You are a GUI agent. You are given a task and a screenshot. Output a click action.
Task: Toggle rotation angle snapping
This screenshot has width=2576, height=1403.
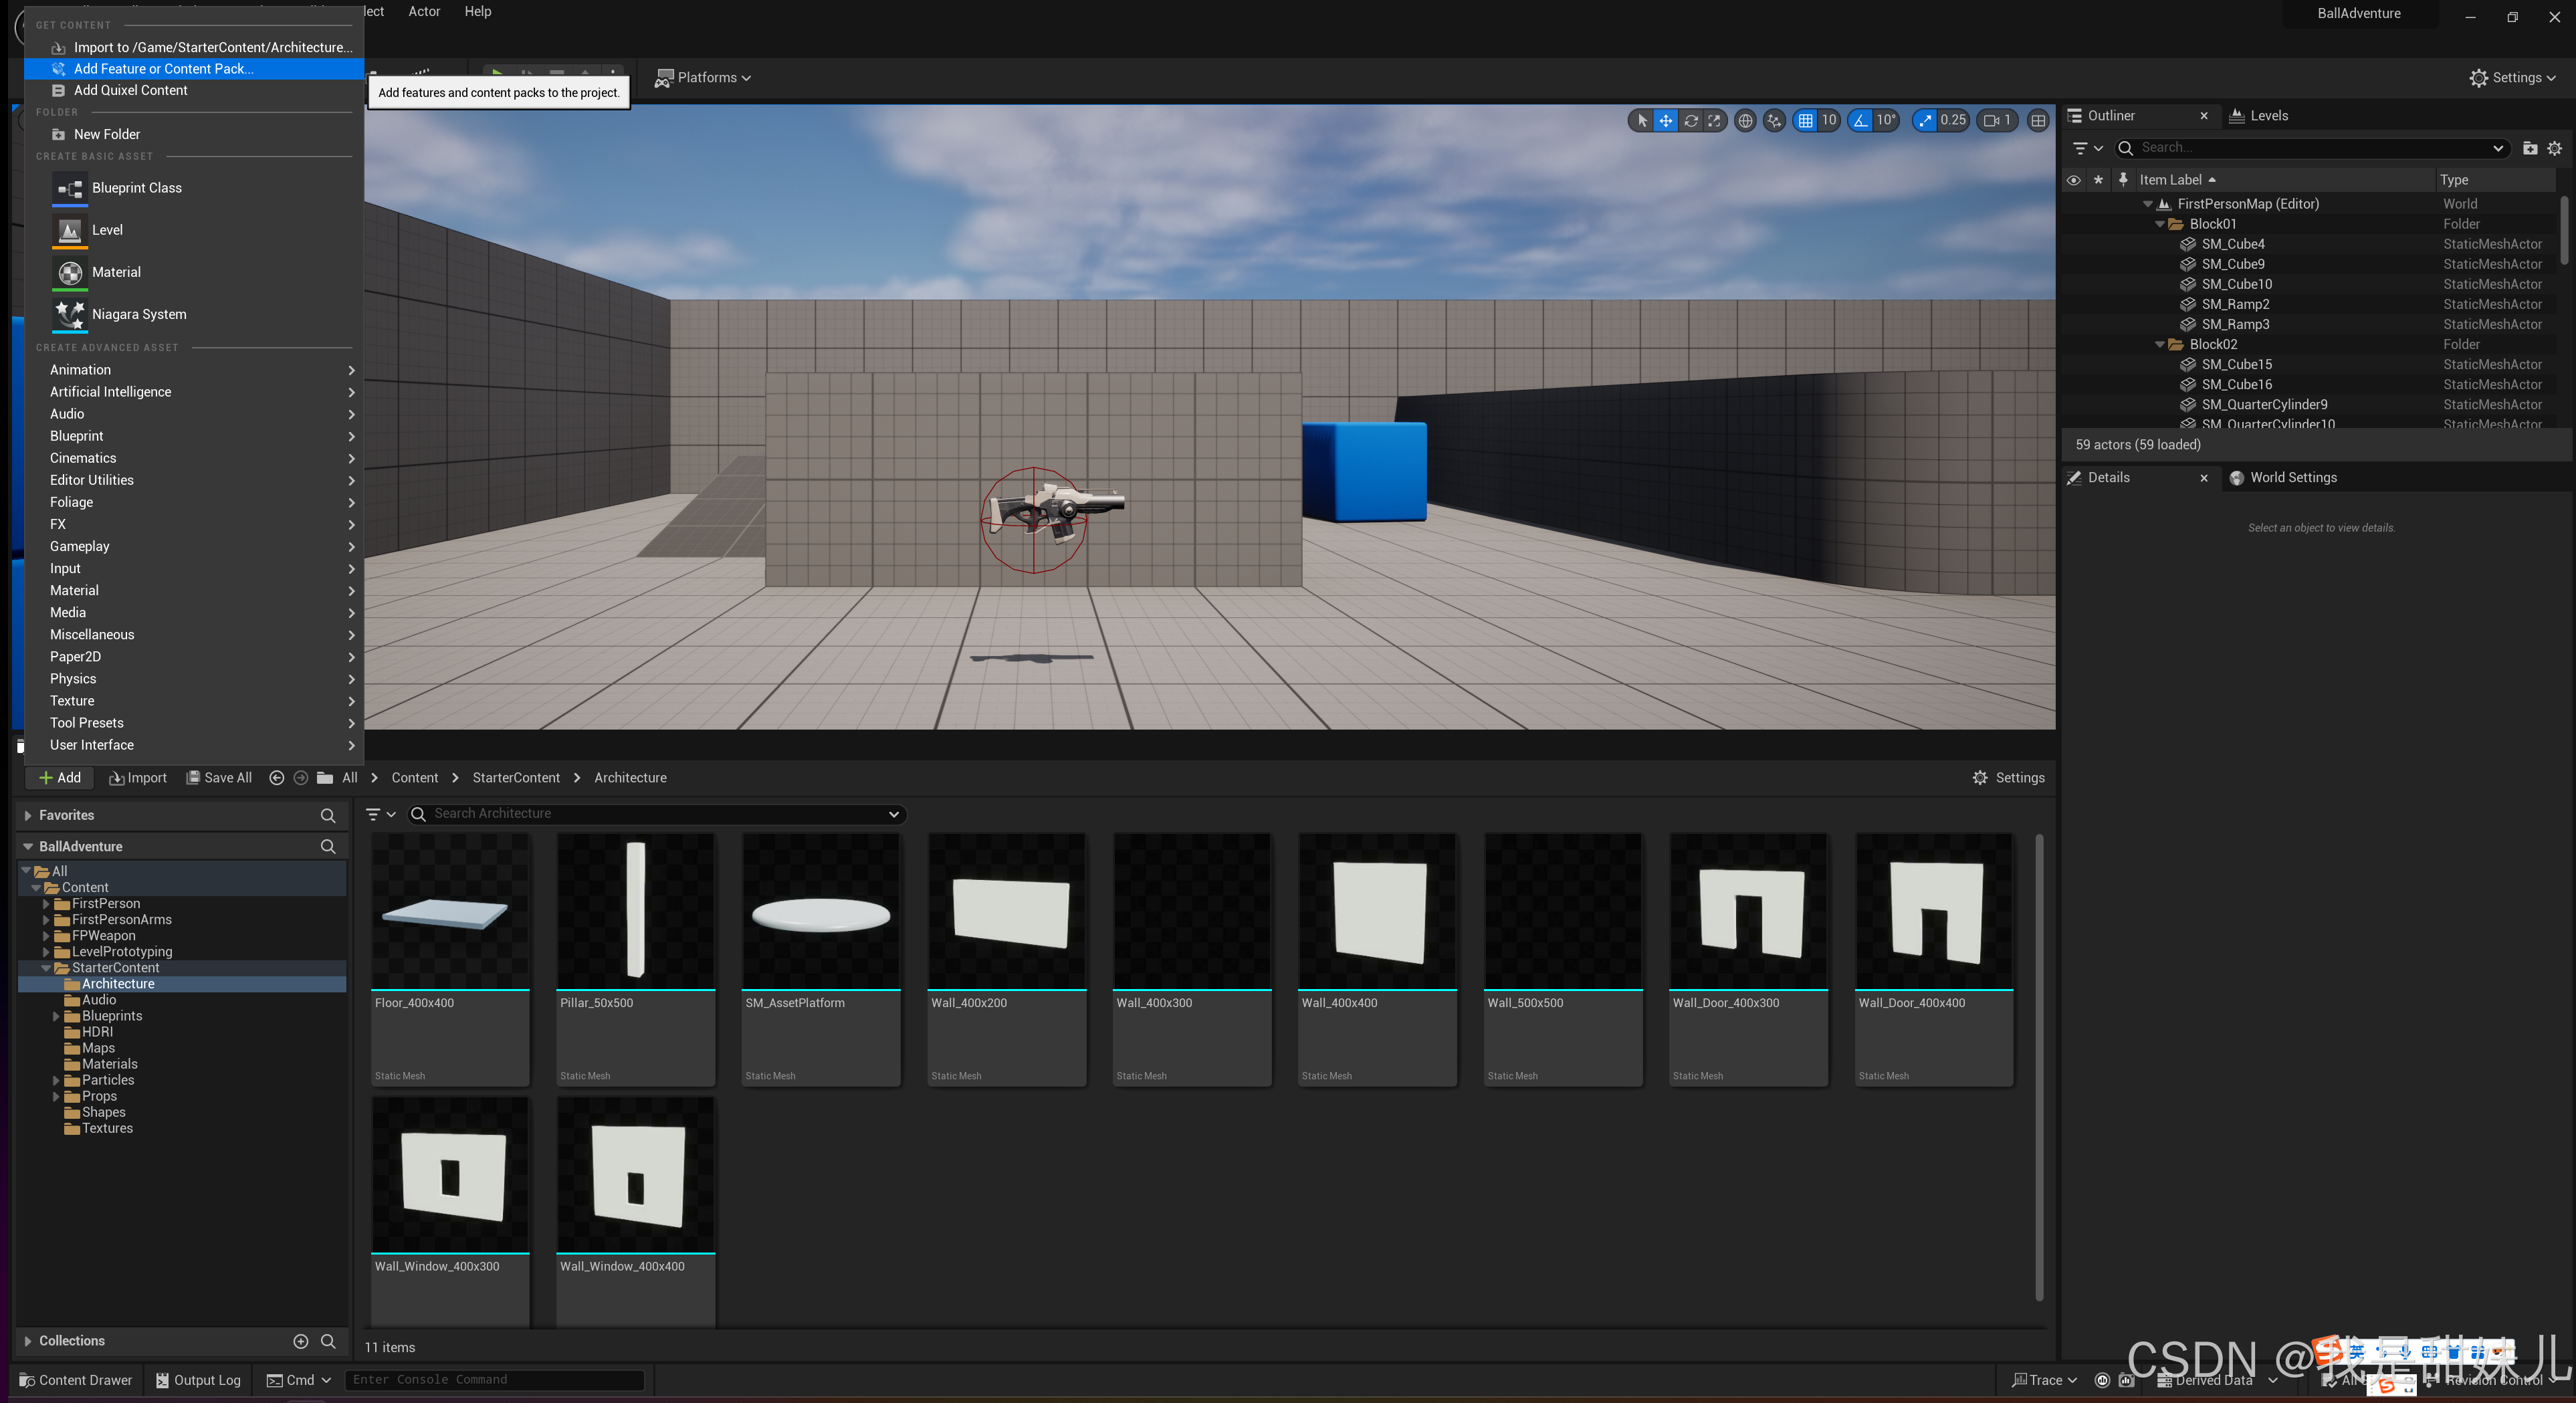1860,121
